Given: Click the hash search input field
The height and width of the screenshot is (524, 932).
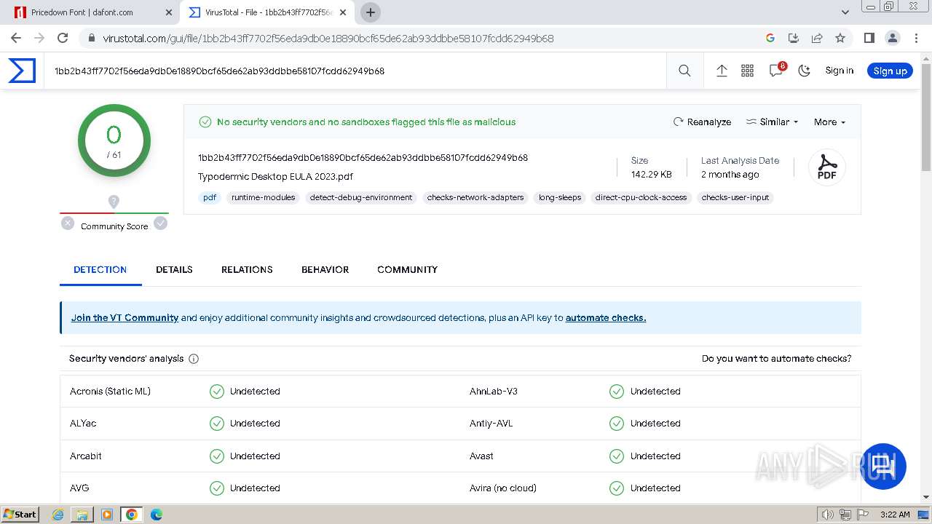Looking at the screenshot, I should (355, 71).
